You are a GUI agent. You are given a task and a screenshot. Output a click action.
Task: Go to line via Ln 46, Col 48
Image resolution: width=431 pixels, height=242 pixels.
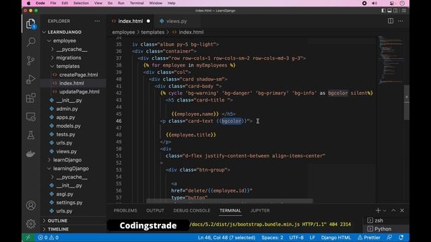click(226, 237)
